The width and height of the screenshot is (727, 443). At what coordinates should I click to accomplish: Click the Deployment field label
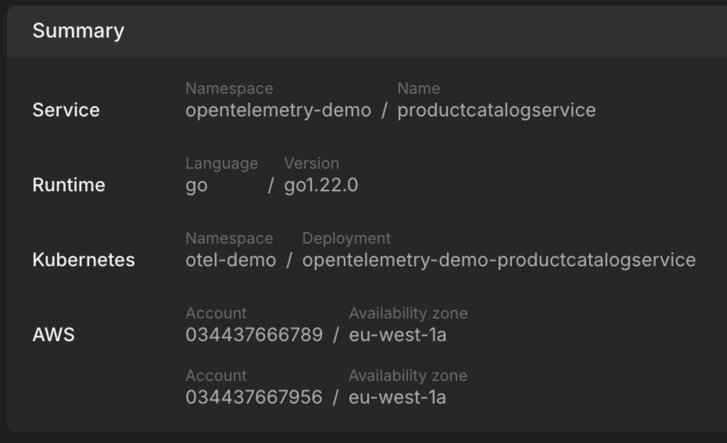(x=347, y=239)
